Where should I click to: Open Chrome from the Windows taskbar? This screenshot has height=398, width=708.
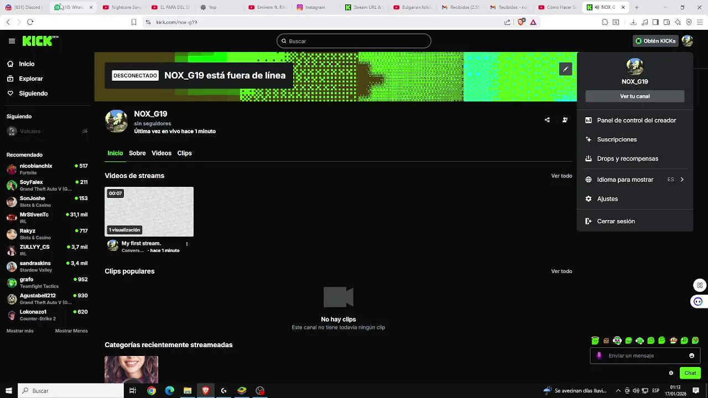coord(152,390)
